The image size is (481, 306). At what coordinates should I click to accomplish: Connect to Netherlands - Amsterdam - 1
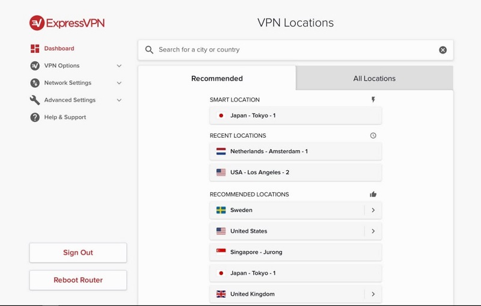tap(296, 151)
